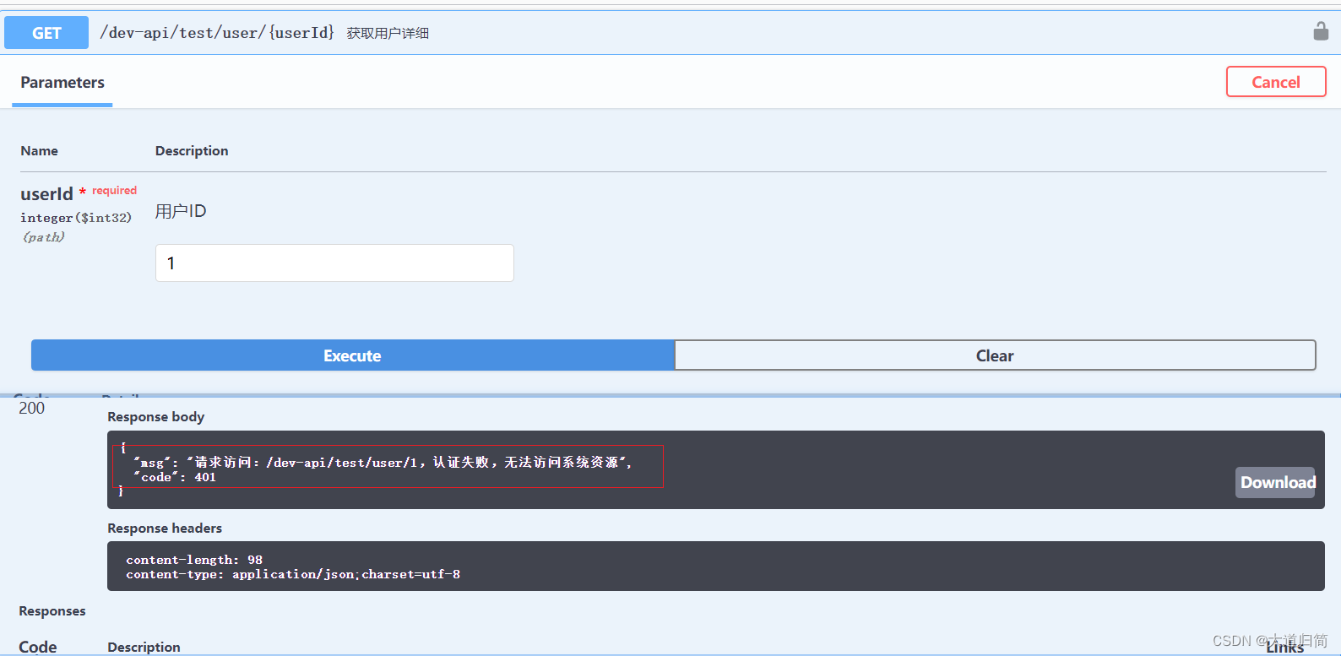Click the response headers content block
The image size is (1341, 656).
tap(715, 567)
